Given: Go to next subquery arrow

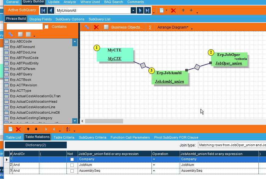Looking at the screenshot, I should [140, 11].
